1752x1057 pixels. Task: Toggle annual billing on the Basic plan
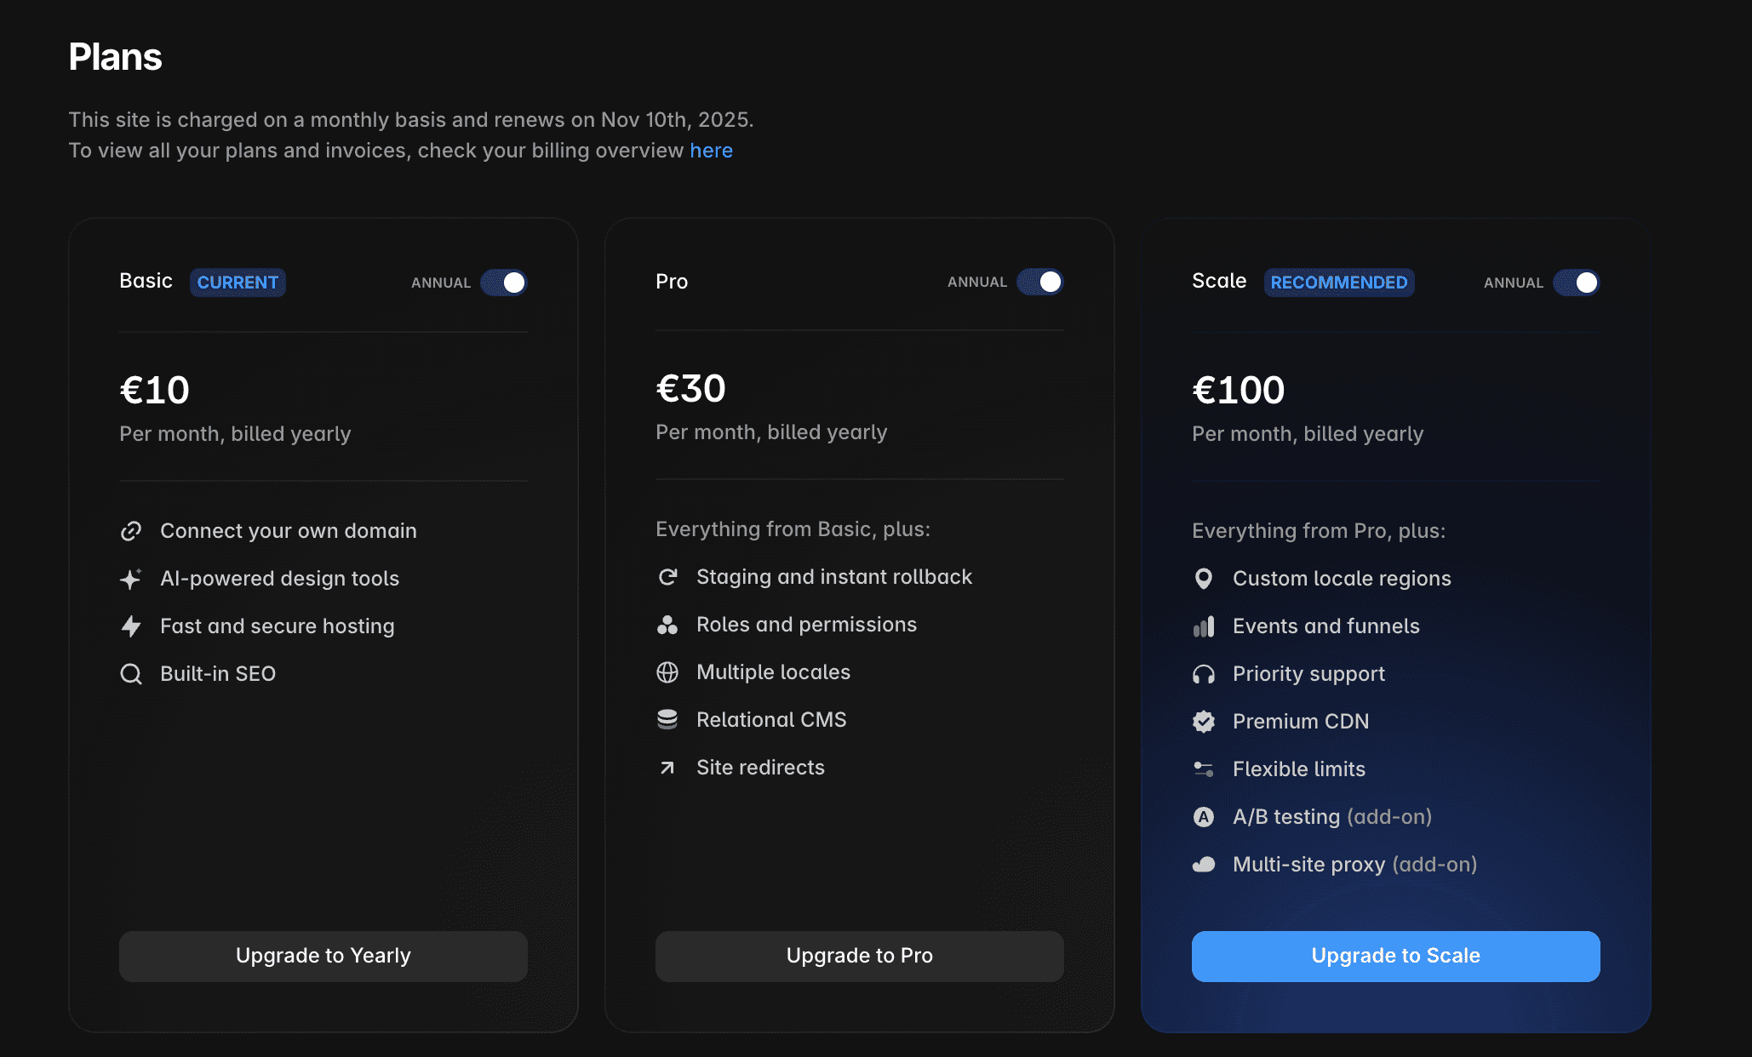(504, 282)
